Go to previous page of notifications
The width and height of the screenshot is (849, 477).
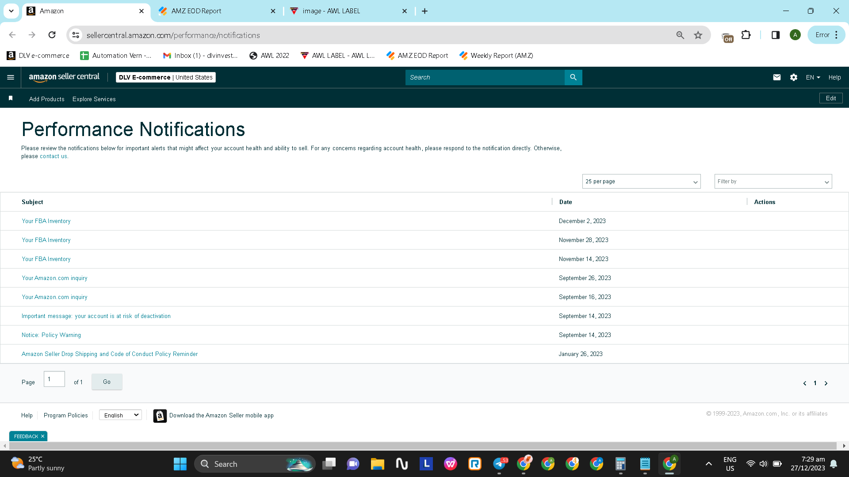(805, 383)
